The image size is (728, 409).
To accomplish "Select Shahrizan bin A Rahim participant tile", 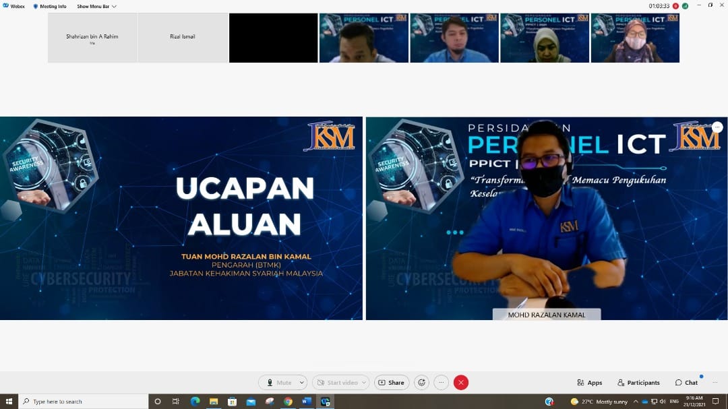I will click(92, 38).
